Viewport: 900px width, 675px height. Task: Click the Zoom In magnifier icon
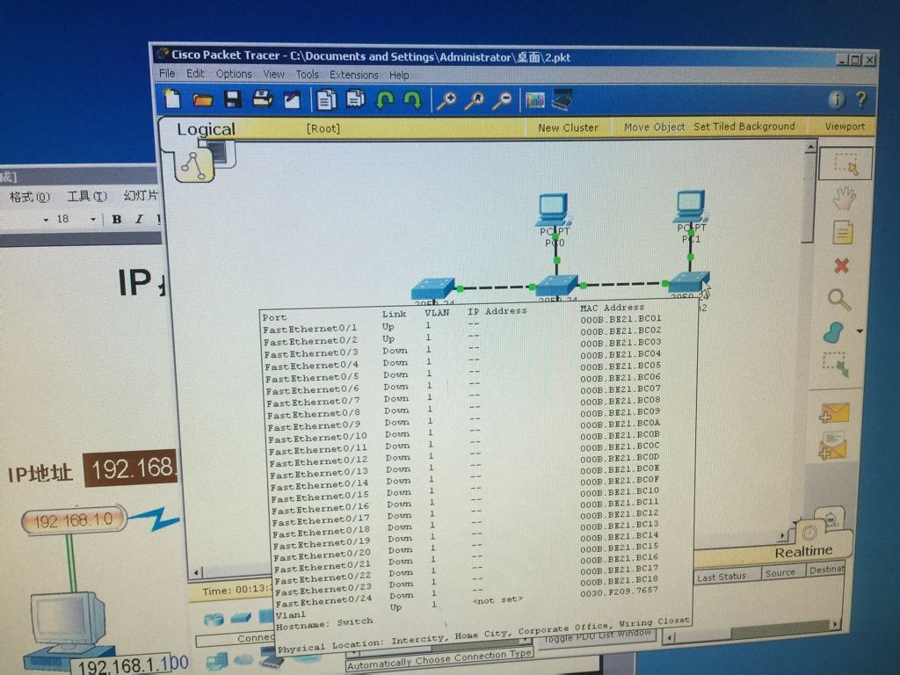point(446,100)
